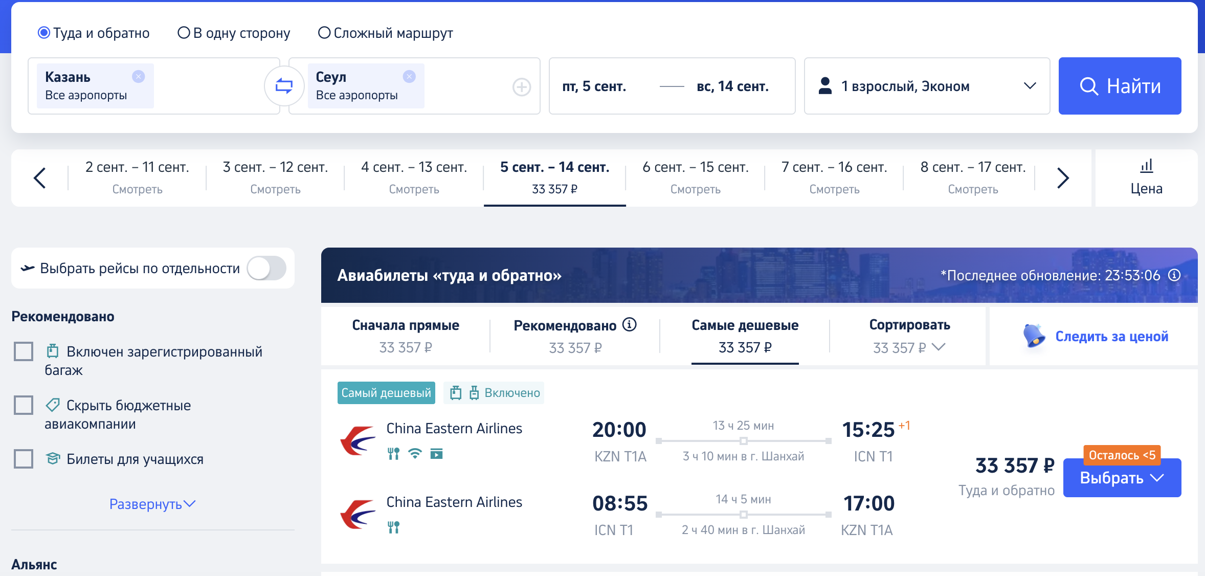Show next dates with right arrow
1205x576 pixels.
point(1063,178)
